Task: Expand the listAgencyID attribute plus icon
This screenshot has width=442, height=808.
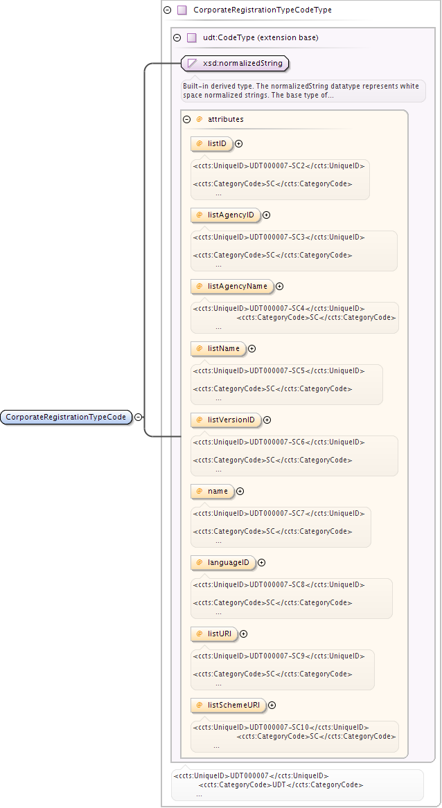Action: [266, 215]
